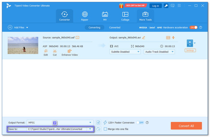Screen dimensions: 210x137
Task: Open the Output Format MPEG dropdown
Action: pyautogui.click(x=60, y=122)
